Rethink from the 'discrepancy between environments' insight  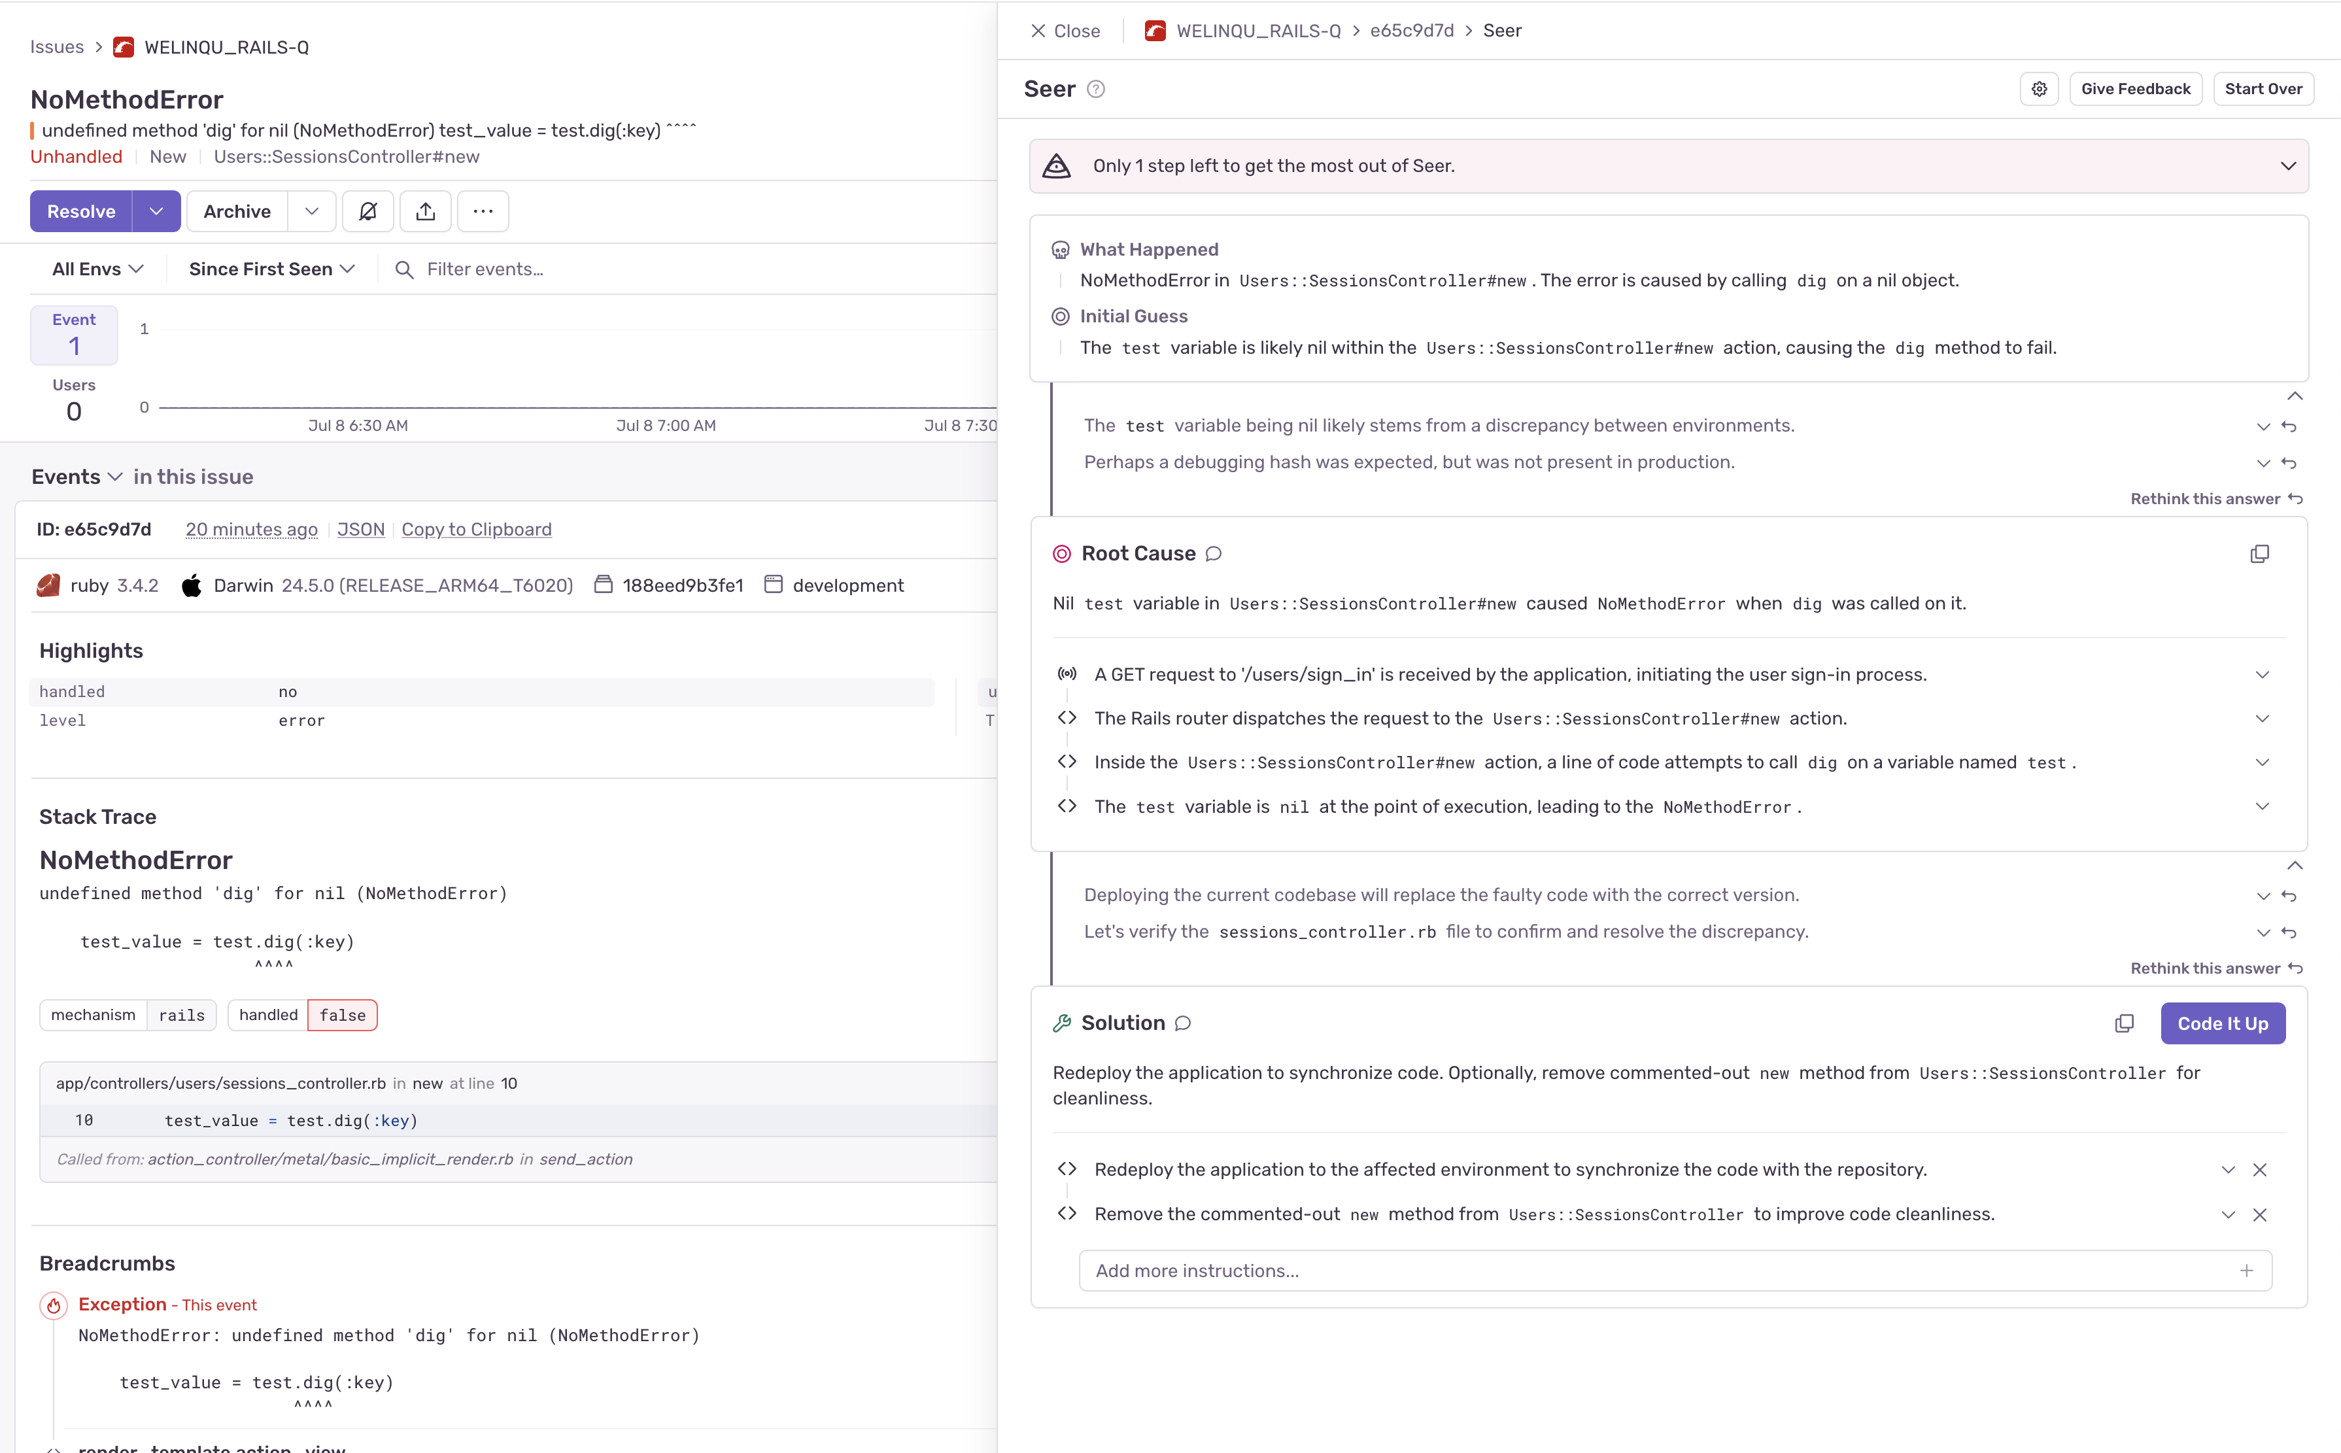point(2289,426)
